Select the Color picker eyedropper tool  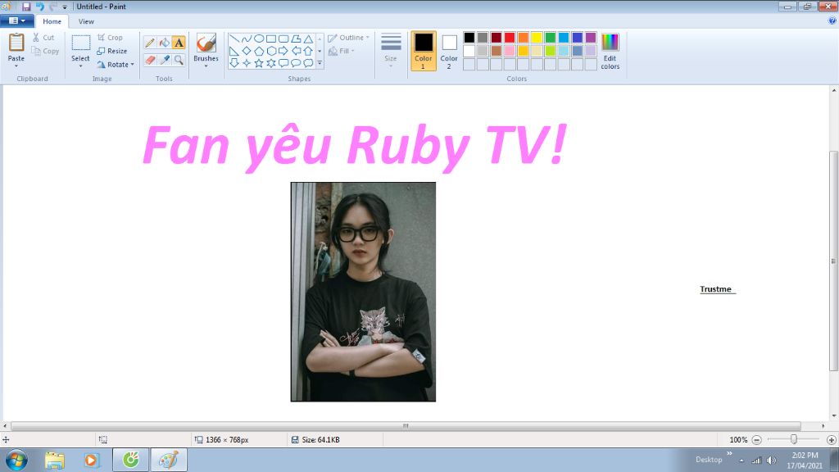click(164, 60)
